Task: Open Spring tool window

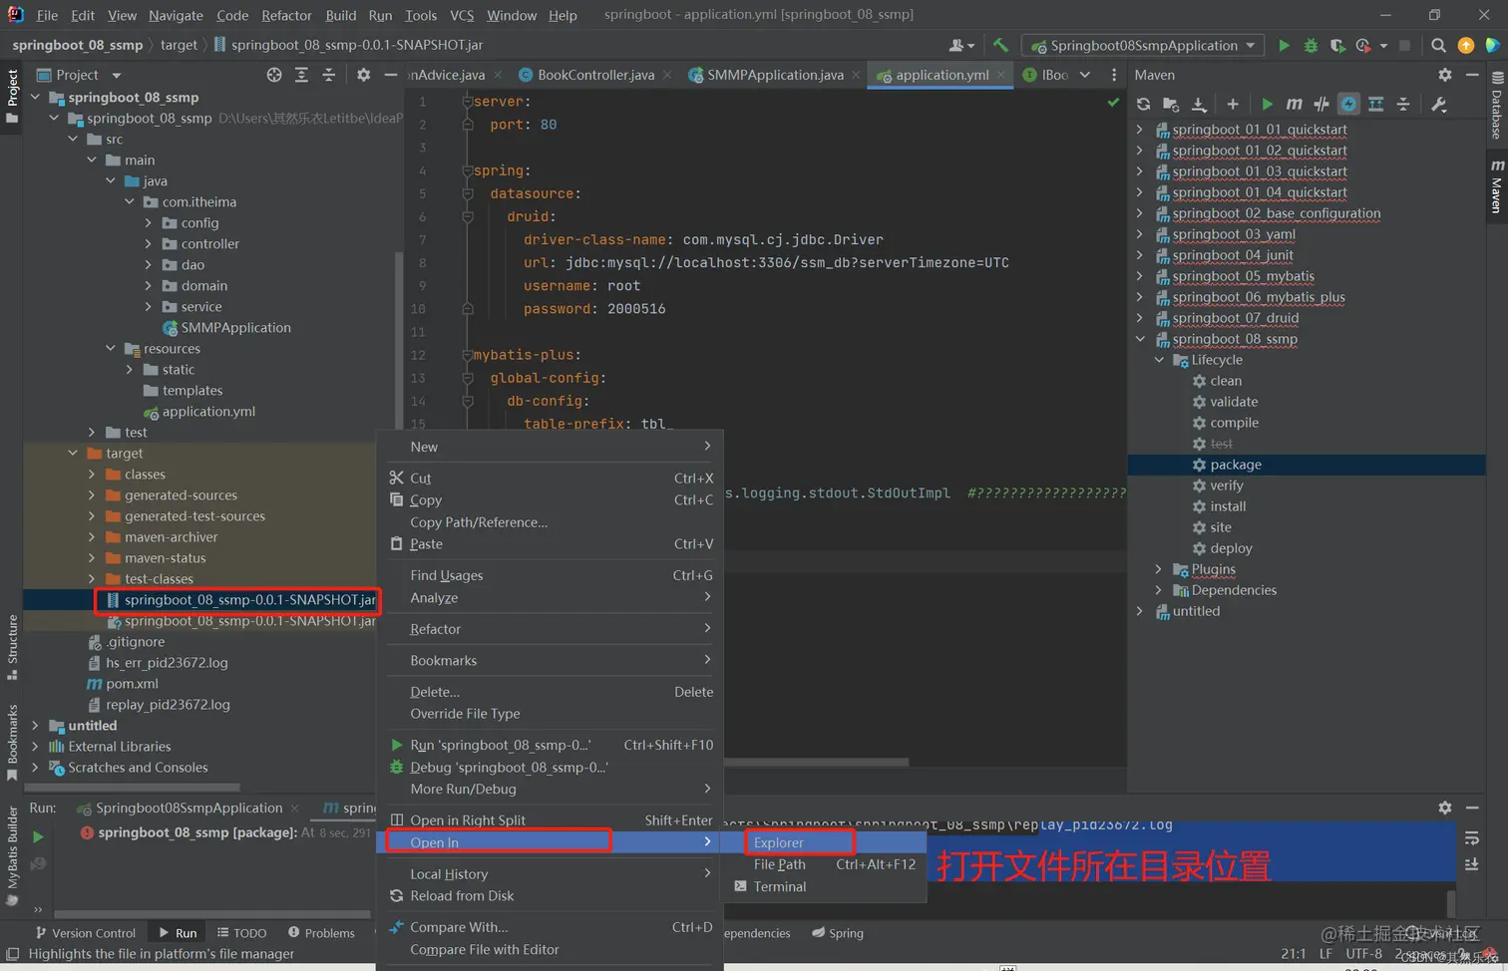Action: tap(838, 933)
